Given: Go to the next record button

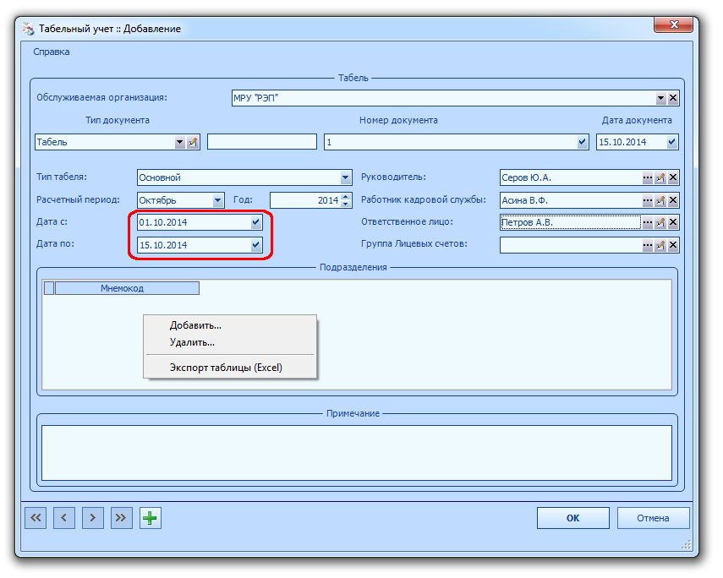Looking at the screenshot, I should (x=93, y=518).
